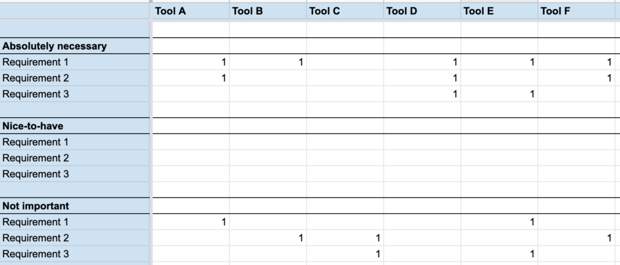Click Requirement 2 label under Absolutely necessary
Screen dimensions: 620x265
36,78
